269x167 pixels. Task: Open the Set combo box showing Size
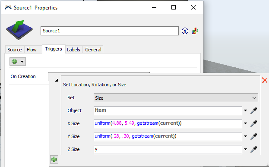[x=176, y=98]
